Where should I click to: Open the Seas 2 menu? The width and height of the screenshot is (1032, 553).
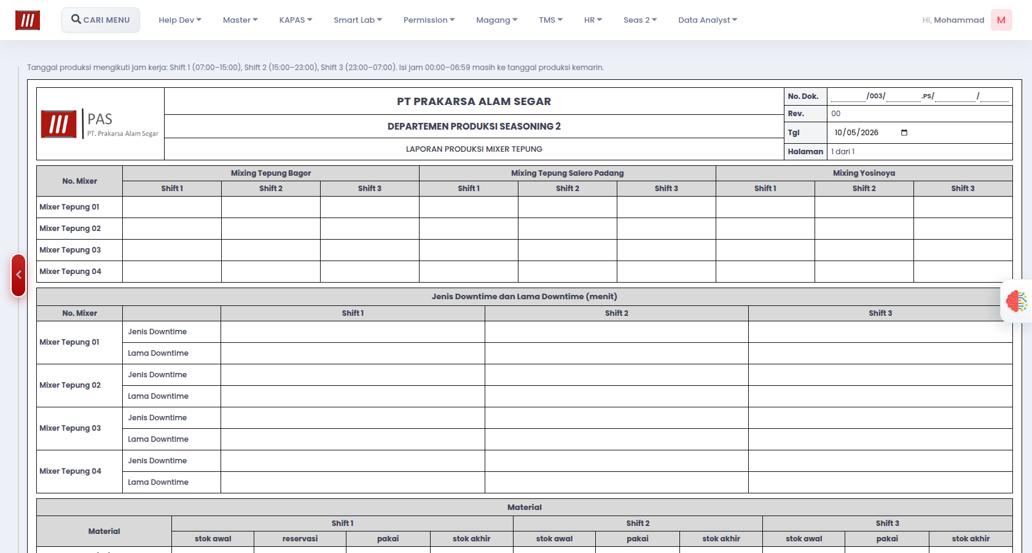point(640,20)
